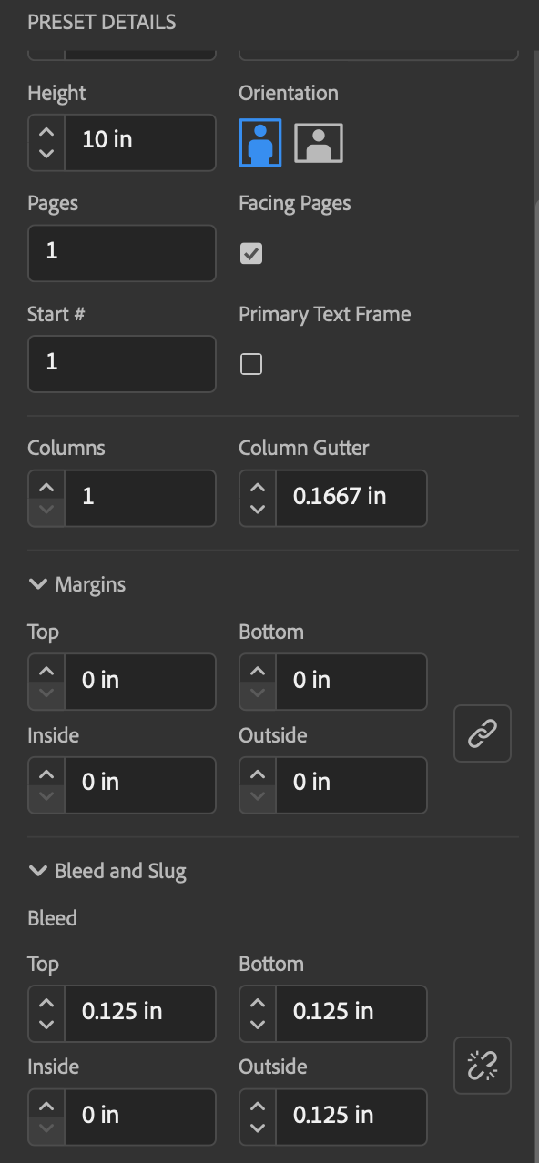The image size is (539, 1163).
Task: Select the Start # input field
Action: (x=121, y=364)
